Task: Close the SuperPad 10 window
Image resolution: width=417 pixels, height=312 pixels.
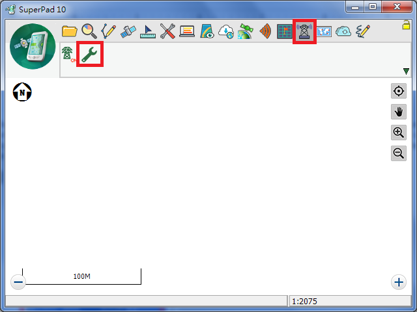Action: tap(397, 7)
